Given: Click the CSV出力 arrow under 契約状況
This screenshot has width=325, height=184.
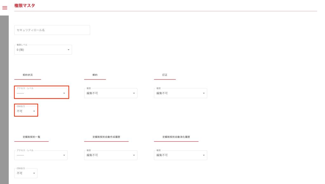Looking at the screenshot, I should [34, 111].
